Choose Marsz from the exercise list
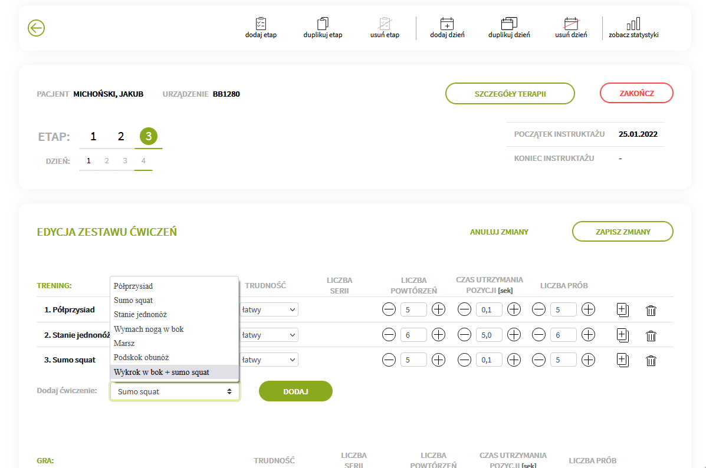This screenshot has height=468, width=706. (124, 343)
